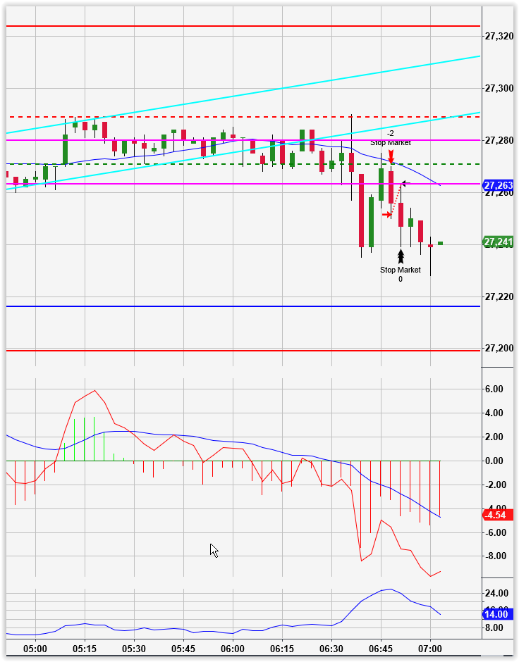Click the upper 'Stop Market' label under -2
The image size is (519, 662).
[391, 143]
